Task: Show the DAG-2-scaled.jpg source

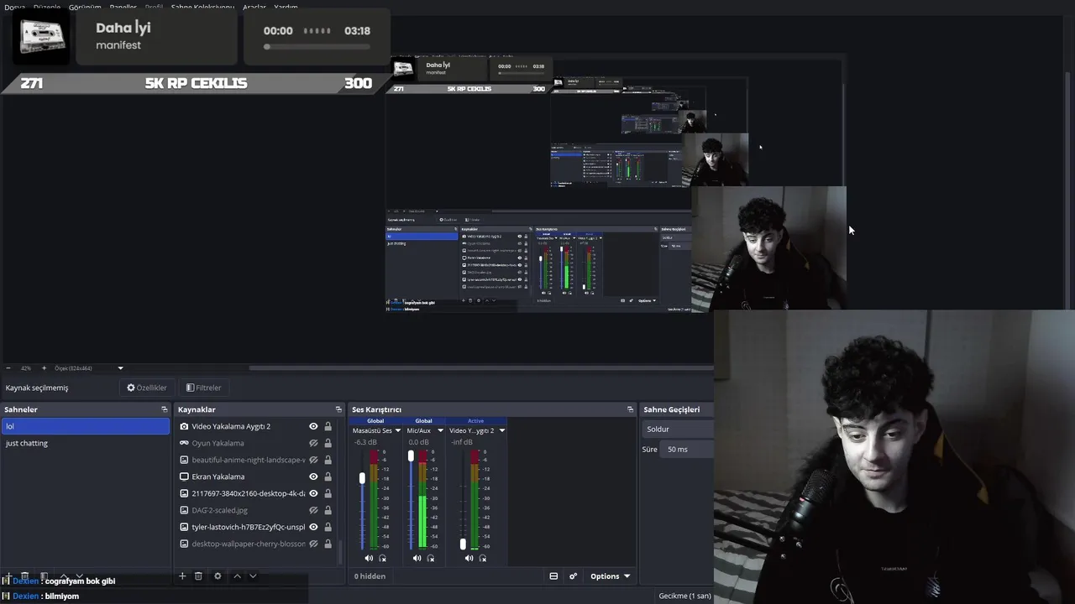Action: [313, 510]
